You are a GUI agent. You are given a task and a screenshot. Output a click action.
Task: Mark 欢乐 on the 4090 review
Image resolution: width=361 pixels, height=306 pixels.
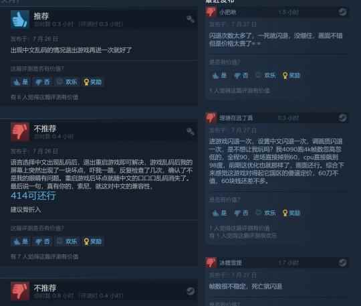tap(265, 213)
